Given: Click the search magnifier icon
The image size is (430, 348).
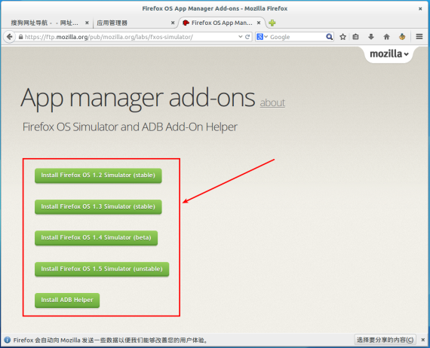Looking at the screenshot, I should 329,37.
